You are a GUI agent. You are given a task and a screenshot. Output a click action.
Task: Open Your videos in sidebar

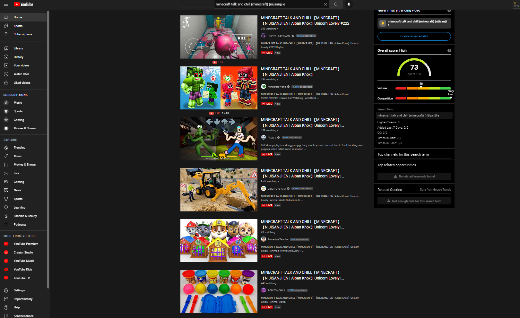pos(23,65)
